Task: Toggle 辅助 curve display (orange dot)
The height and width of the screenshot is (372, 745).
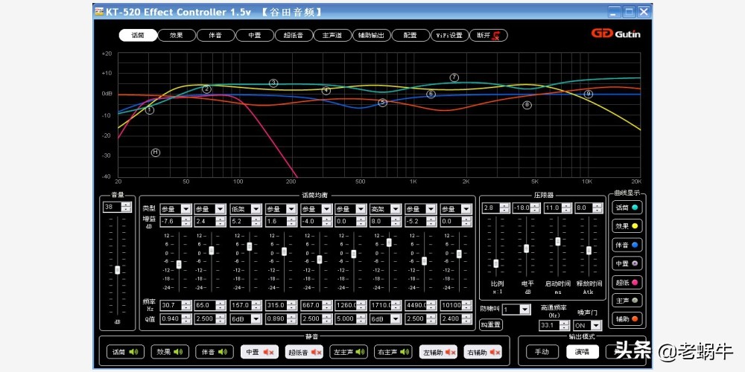Action: click(x=627, y=319)
